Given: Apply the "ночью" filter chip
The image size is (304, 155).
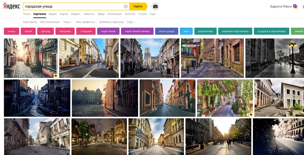Looking at the screenshot, I should [x=11, y=31].
